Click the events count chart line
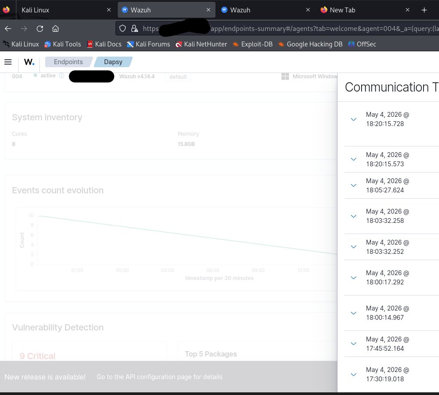 (x=188, y=235)
